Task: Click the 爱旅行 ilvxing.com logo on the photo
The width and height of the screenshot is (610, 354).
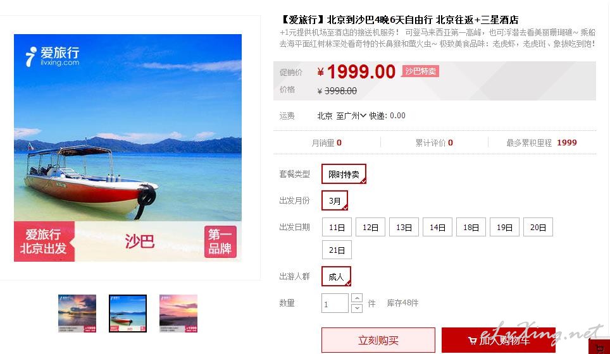Action: [x=53, y=56]
